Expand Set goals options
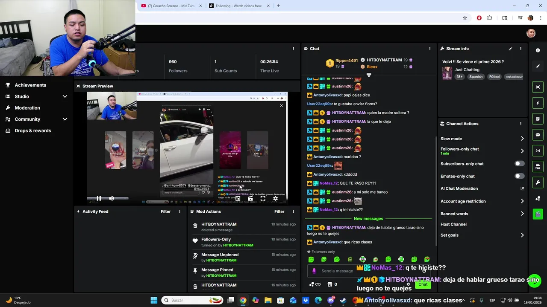This screenshot has height=307, width=547. pos(482,235)
